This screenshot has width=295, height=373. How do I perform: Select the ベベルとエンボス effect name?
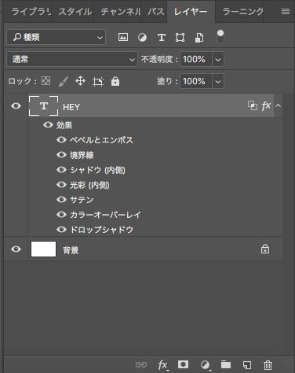[101, 140]
